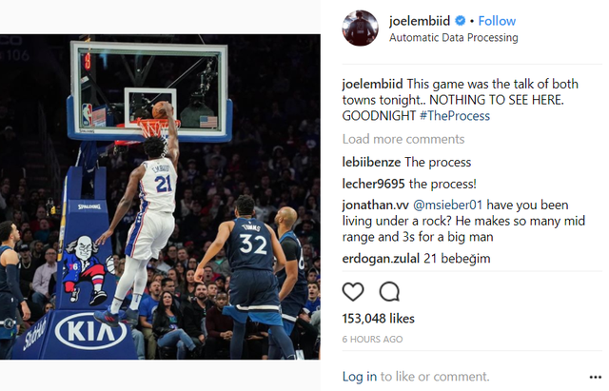This screenshot has width=609, height=391.
Task: Open the joelembiid profile picture
Action: [360, 28]
